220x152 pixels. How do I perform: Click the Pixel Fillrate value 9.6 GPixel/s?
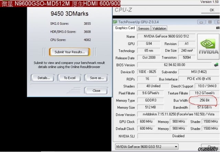pyautogui.click(x=151, y=93)
